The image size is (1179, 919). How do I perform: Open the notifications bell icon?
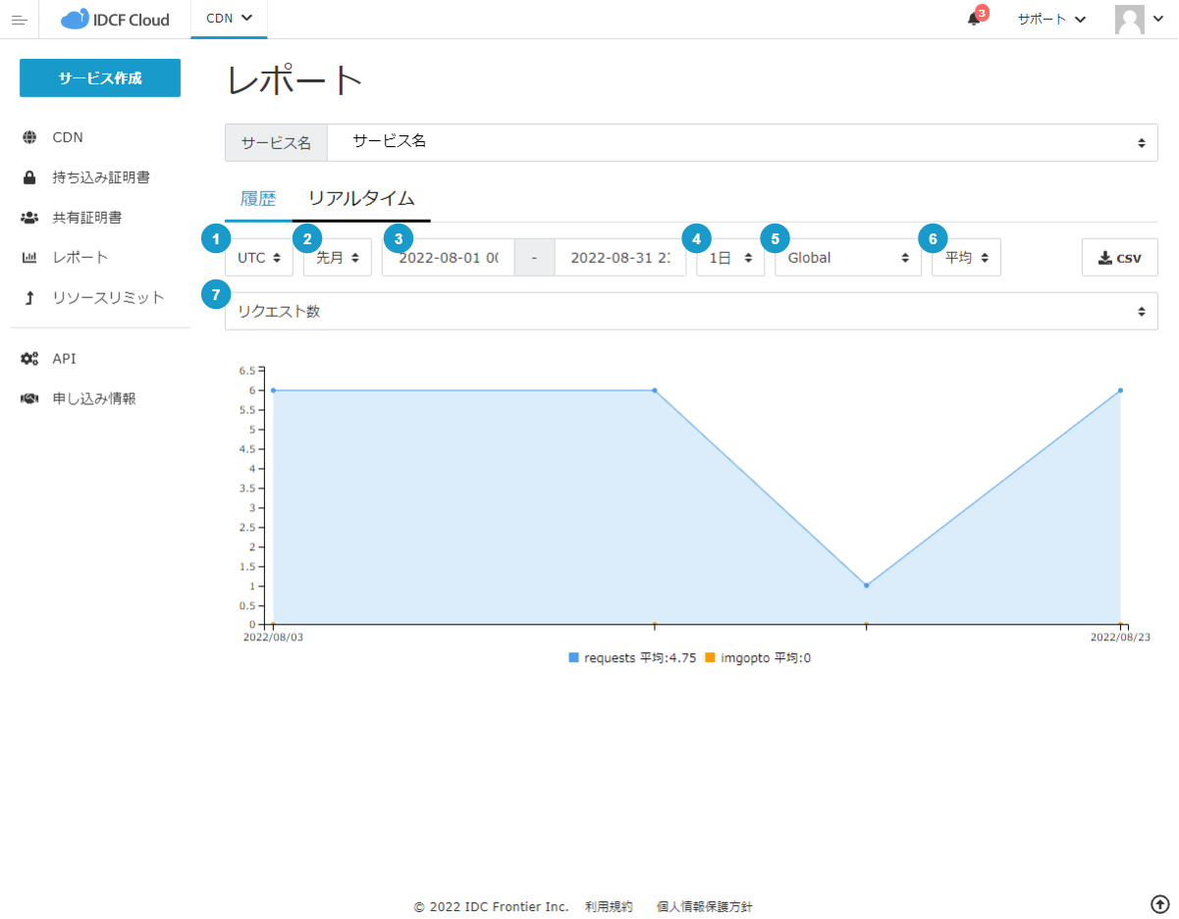coord(974,20)
